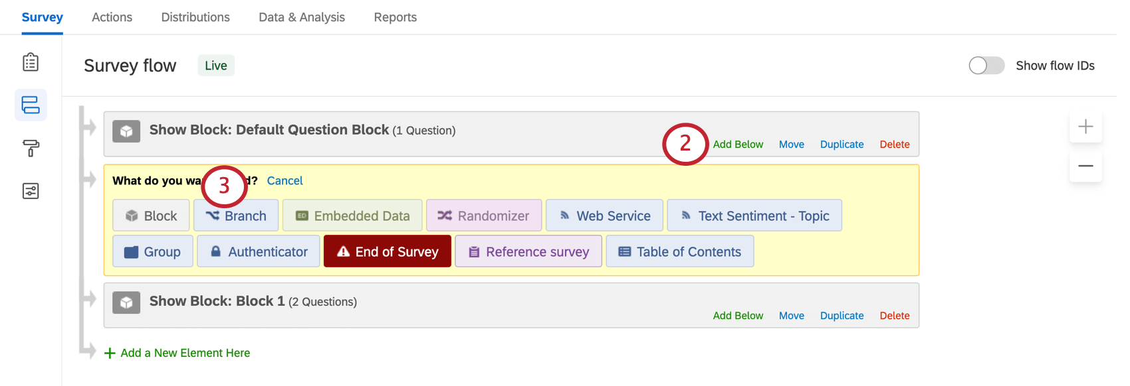Toggle Show flow IDs switch
Viewport: 1130px width, 386px height.
[986, 66]
